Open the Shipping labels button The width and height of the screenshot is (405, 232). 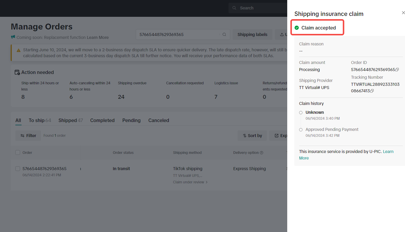[x=252, y=34]
